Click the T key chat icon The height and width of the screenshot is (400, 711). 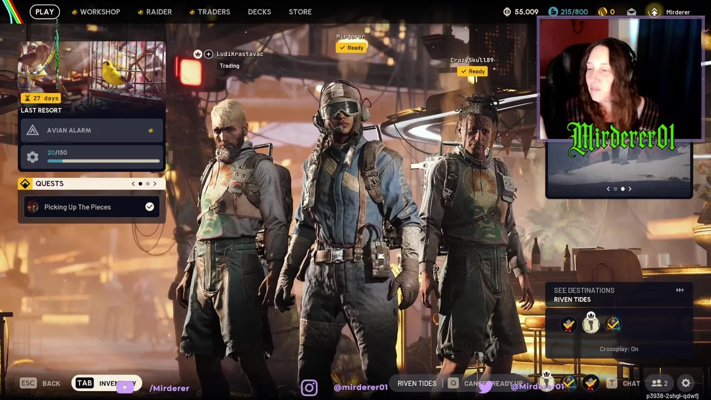click(x=612, y=383)
